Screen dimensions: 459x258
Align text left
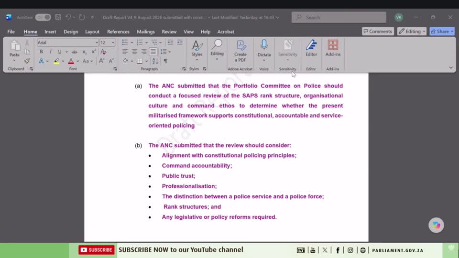(x=125, y=52)
